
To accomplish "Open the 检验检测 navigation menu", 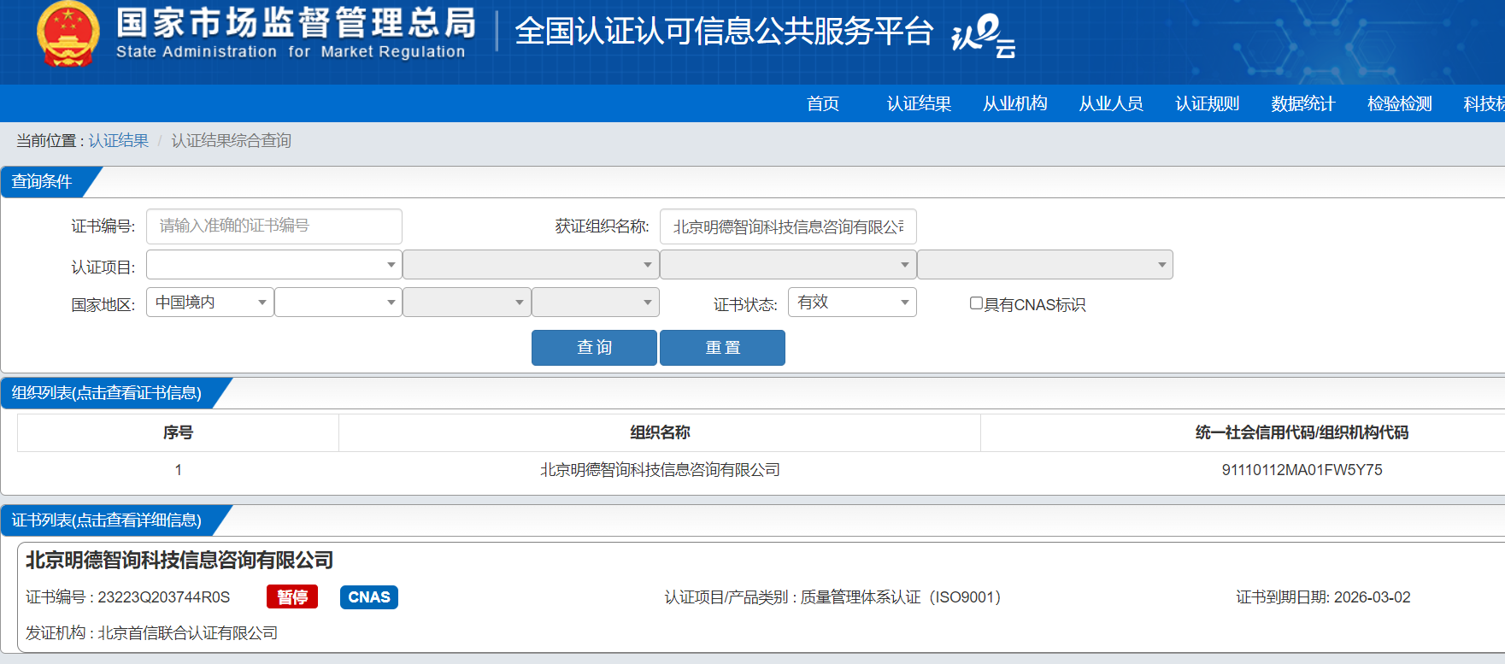I will point(1400,103).
